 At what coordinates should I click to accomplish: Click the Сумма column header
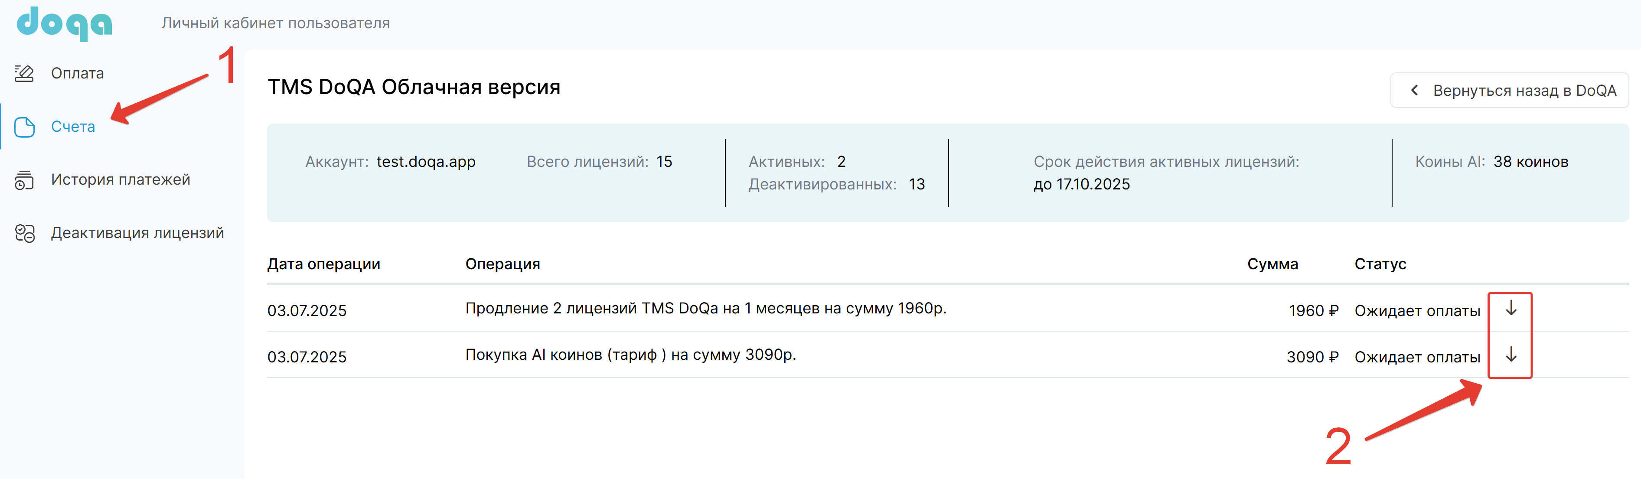[x=1272, y=264]
